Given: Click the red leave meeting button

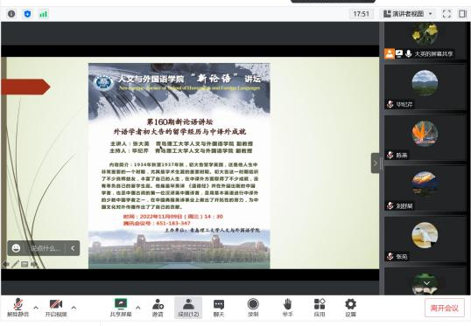Looking at the screenshot, I should 444,308.
